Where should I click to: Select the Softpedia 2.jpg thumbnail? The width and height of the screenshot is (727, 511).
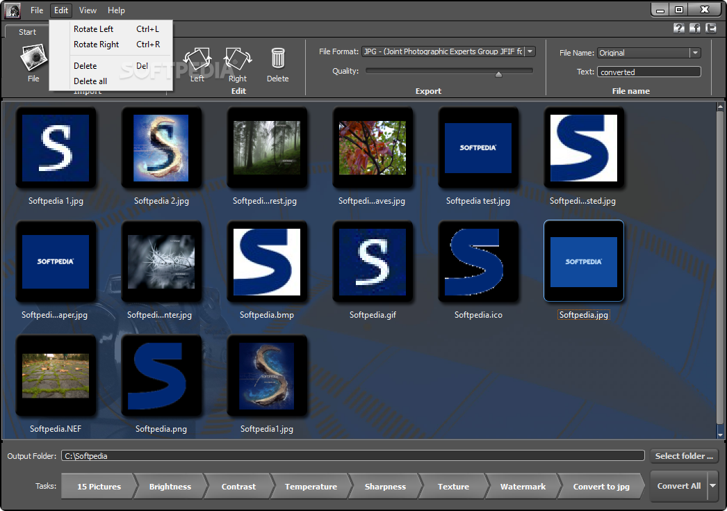pyautogui.click(x=161, y=148)
